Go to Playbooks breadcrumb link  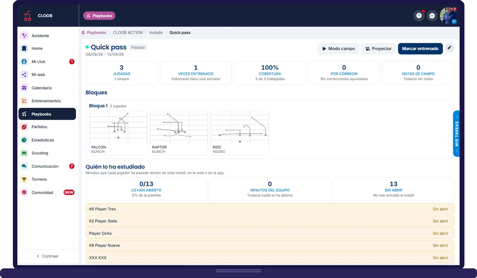click(94, 32)
